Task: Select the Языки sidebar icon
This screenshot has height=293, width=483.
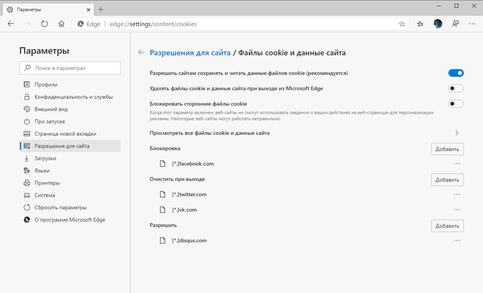Action: [x=27, y=171]
